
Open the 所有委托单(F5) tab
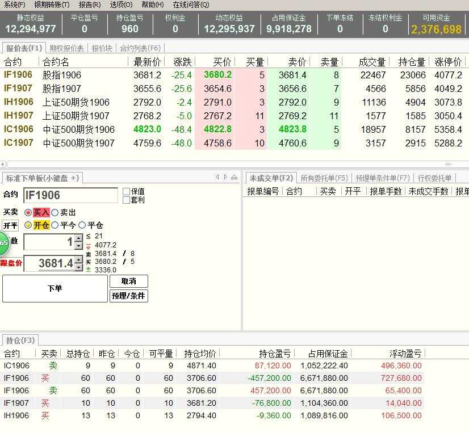pyautogui.click(x=324, y=178)
